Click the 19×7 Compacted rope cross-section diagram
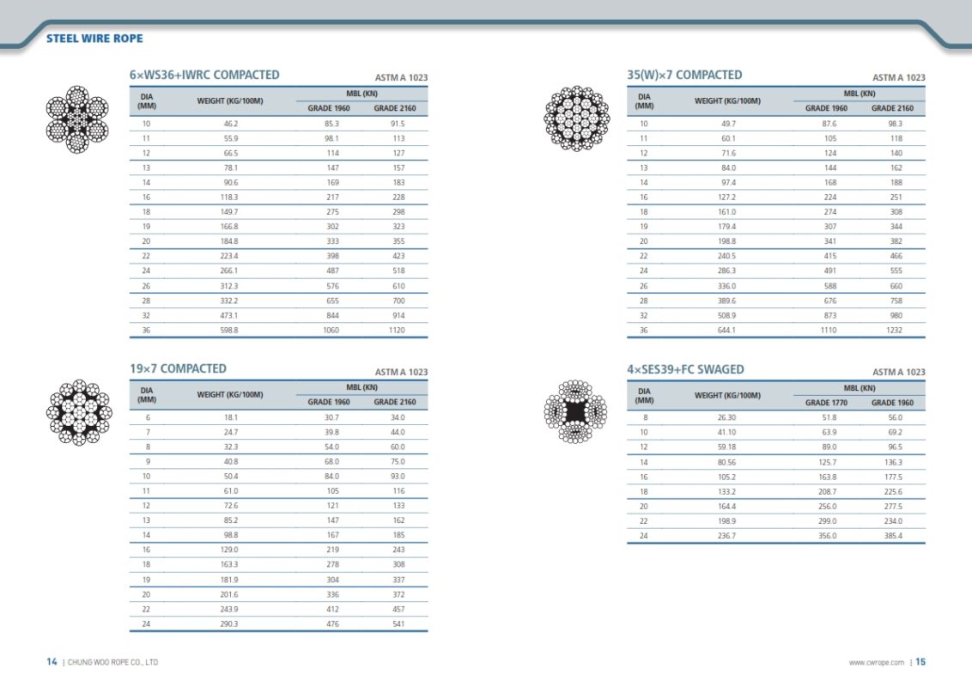 79,412
